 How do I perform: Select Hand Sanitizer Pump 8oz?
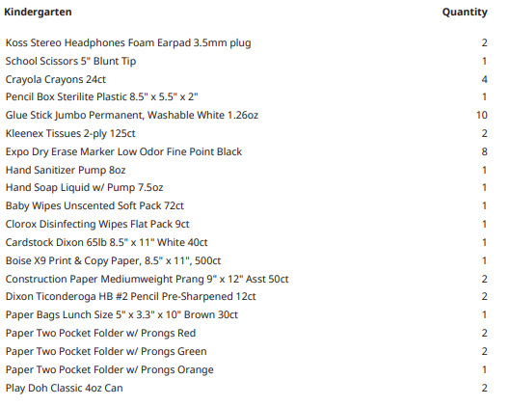tap(66, 170)
